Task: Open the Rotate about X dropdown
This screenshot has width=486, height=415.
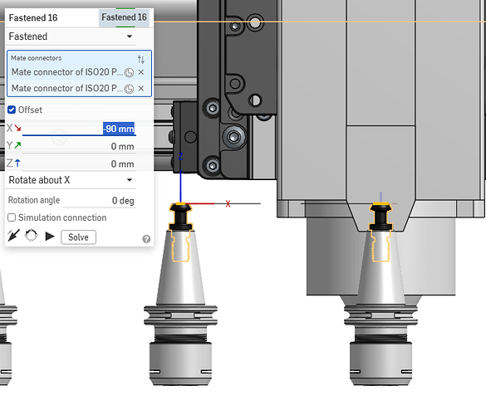Action: (71, 180)
